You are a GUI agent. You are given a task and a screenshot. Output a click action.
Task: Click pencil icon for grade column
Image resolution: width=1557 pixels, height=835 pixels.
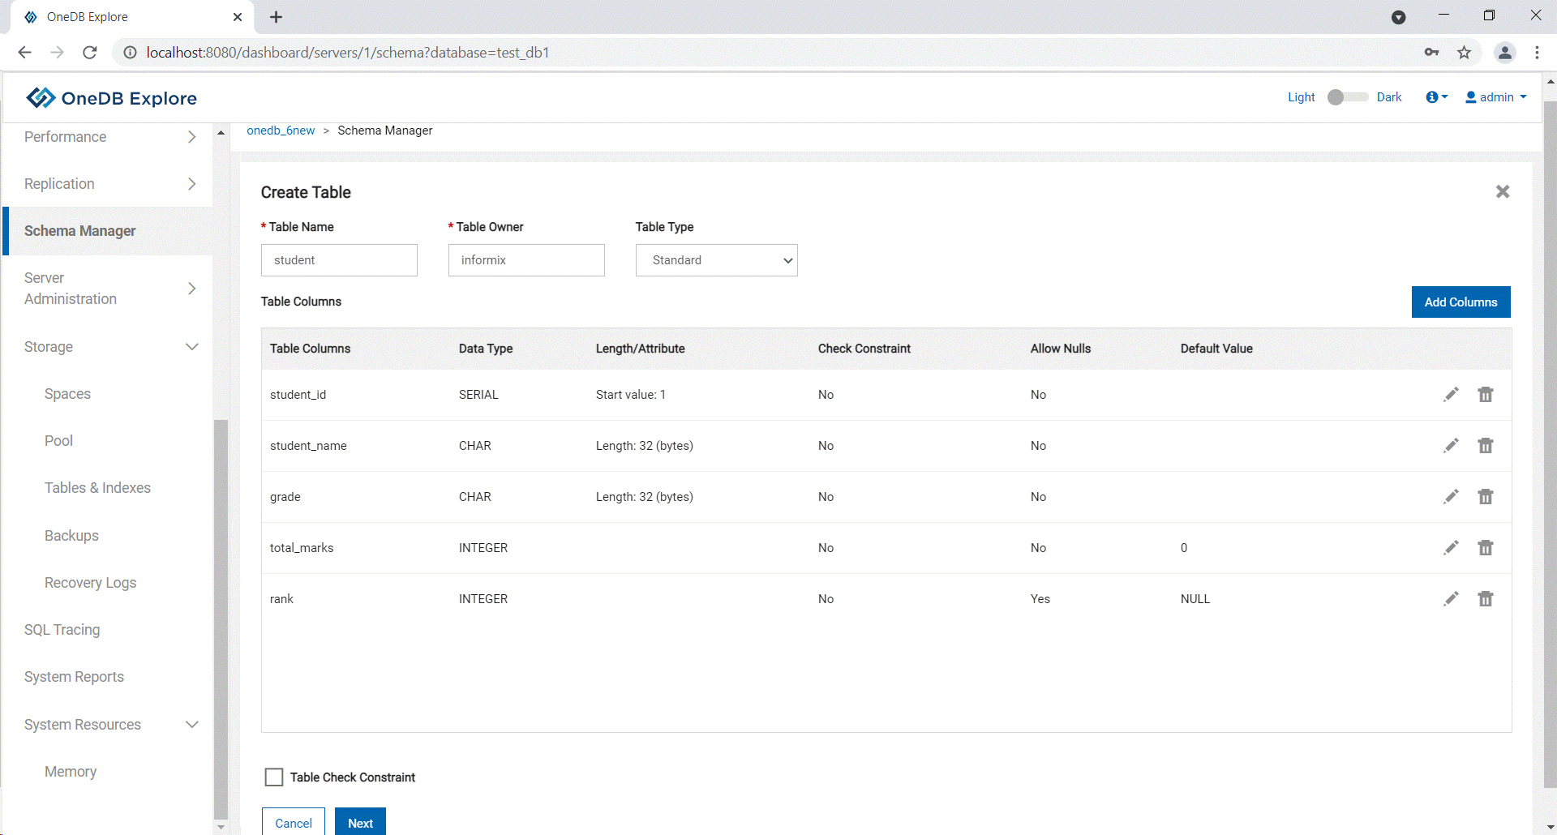click(1451, 497)
